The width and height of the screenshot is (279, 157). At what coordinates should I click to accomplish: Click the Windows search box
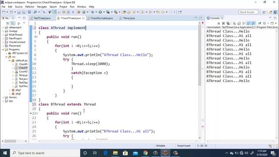pos(45,153)
